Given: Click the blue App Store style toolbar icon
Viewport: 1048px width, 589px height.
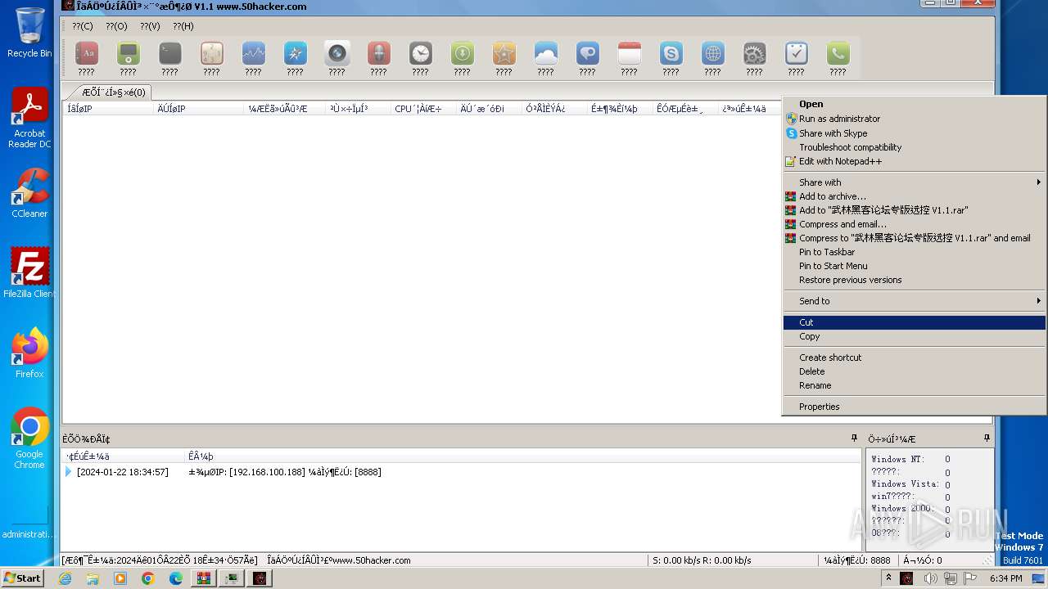Looking at the screenshot, I should coord(295,54).
